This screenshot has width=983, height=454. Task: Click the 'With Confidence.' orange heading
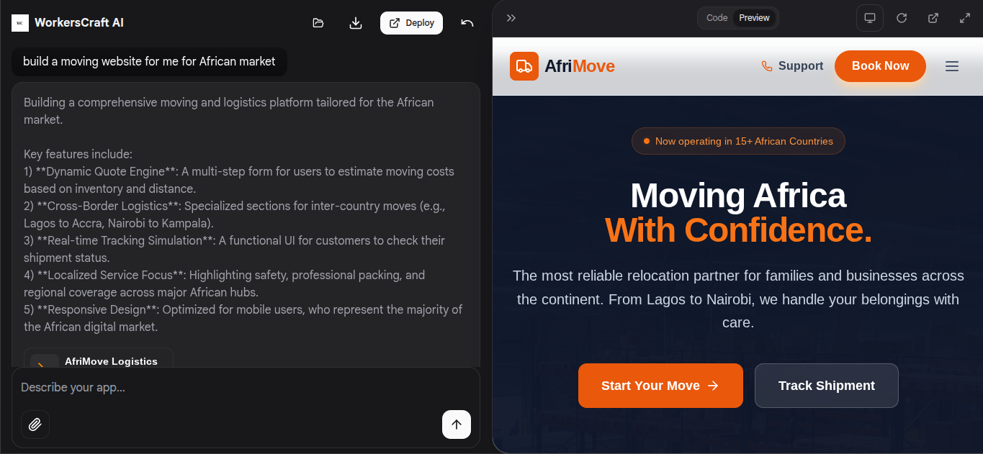[738, 230]
